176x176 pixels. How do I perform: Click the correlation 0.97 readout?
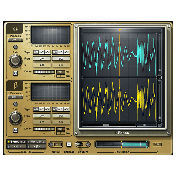coord(157,144)
